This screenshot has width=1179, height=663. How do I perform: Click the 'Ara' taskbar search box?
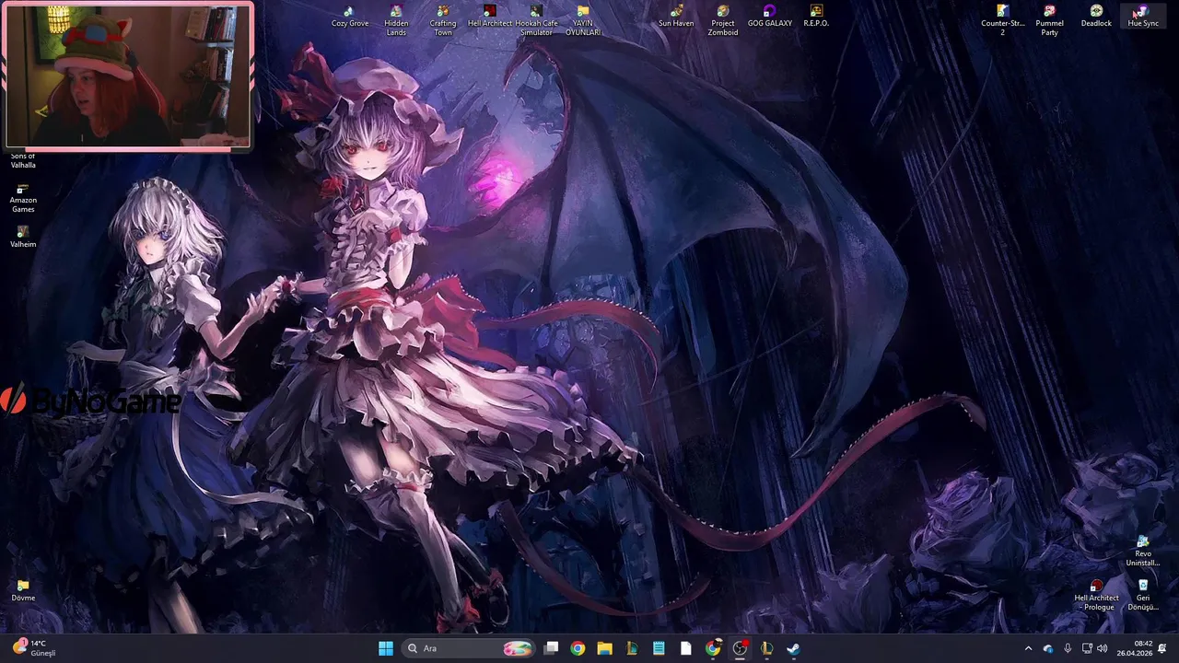pyautogui.click(x=469, y=648)
